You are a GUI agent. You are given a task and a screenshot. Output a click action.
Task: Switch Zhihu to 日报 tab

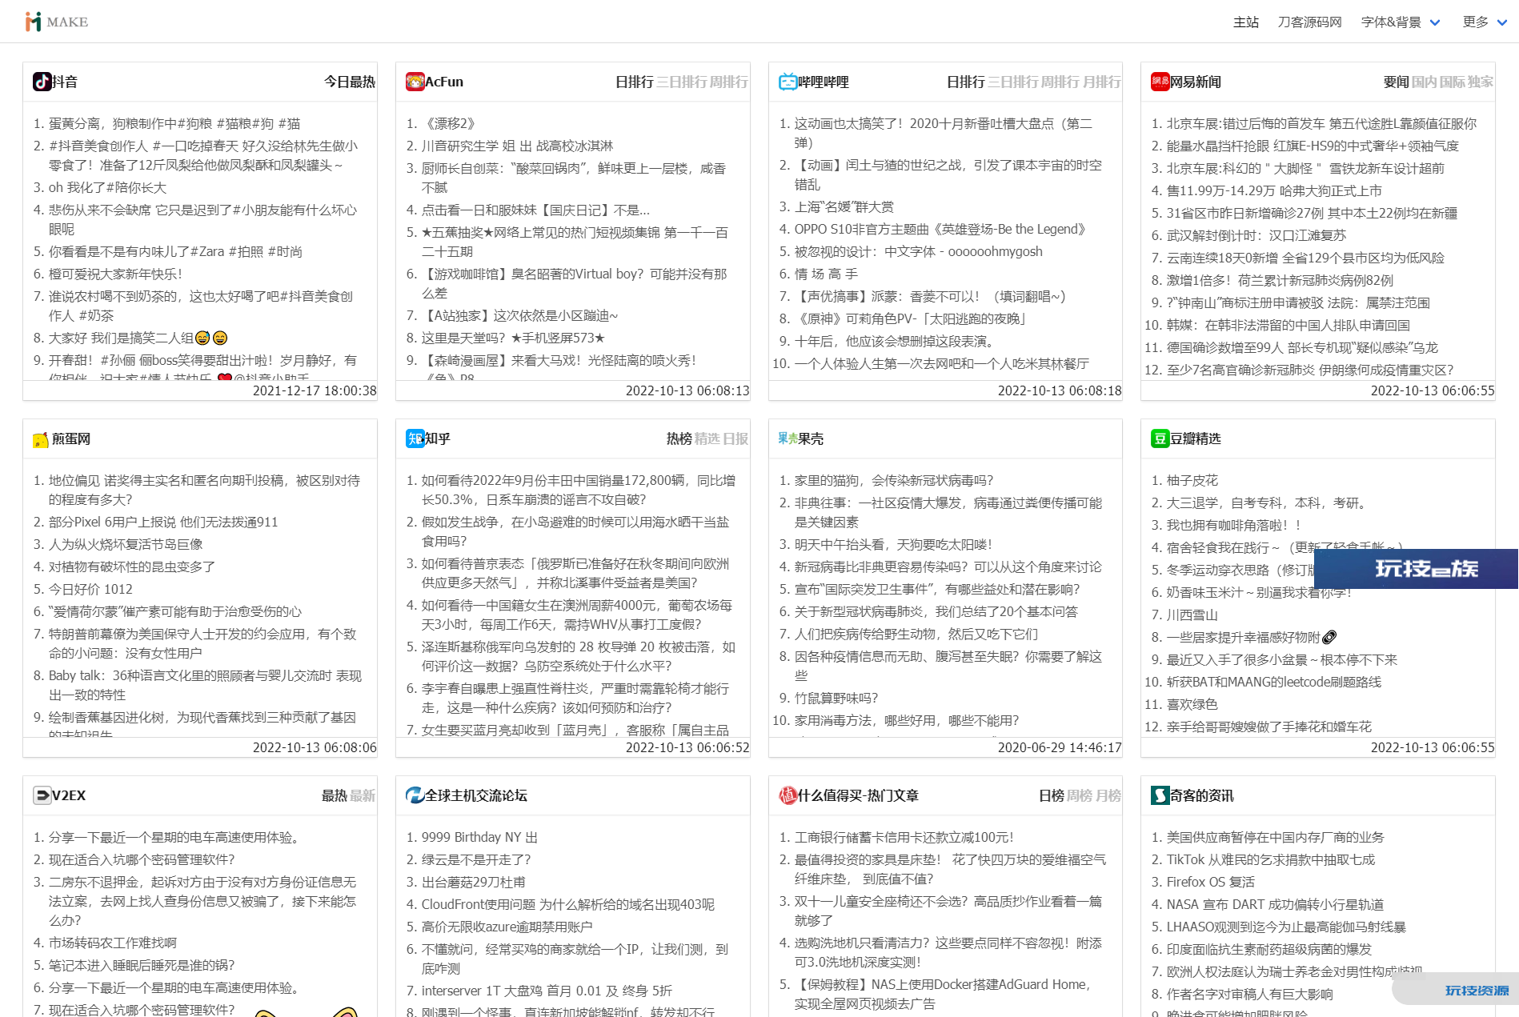pos(735,438)
